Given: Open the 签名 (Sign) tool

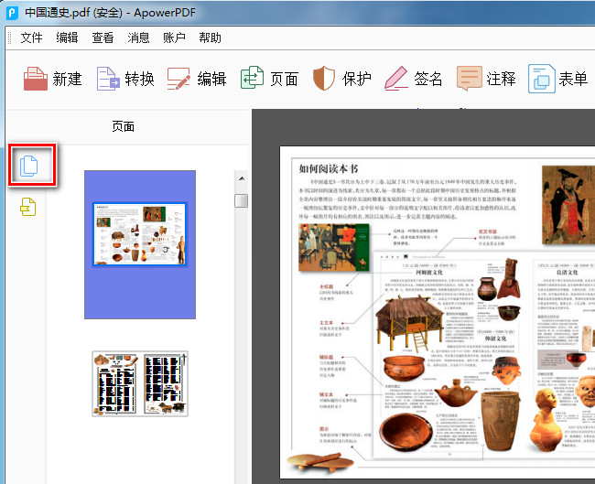Looking at the screenshot, I should click(396, 79).
